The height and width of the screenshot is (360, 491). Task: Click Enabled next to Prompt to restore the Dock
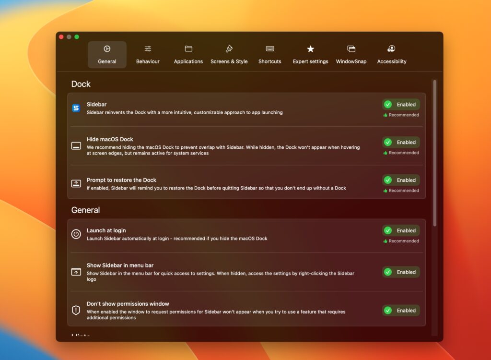coord(401,180)
